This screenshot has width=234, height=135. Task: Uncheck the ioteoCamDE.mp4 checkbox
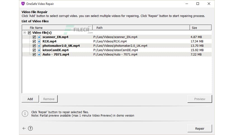tap(34, 50)
